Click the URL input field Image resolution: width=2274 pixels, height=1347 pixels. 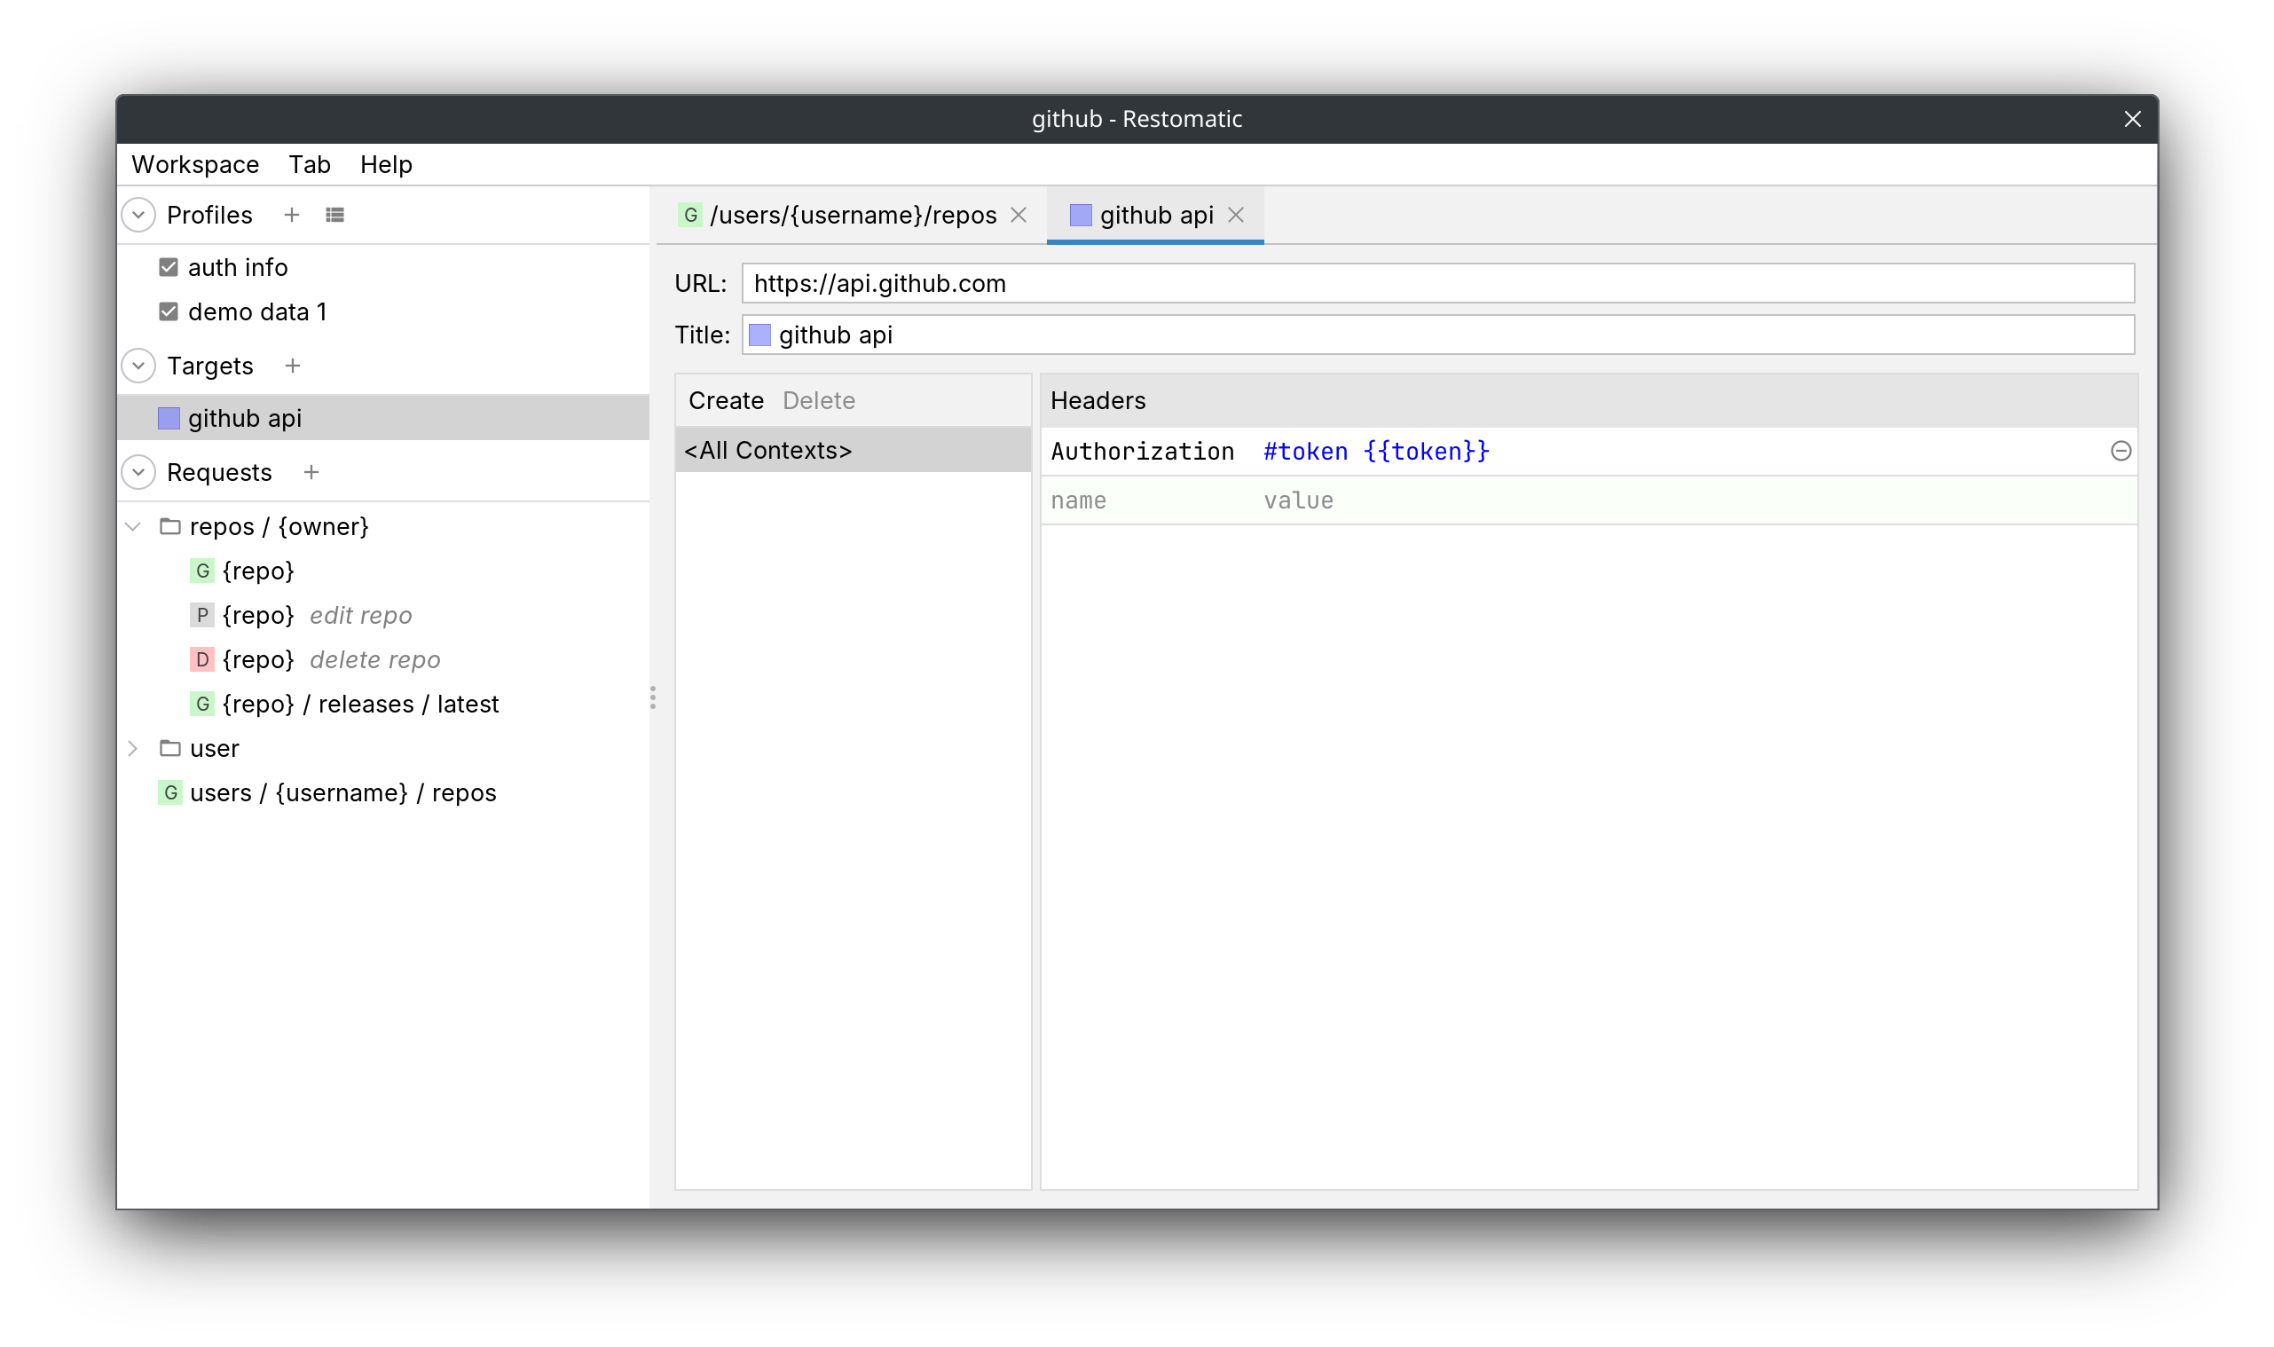pyautogui.click(x=1437, y=283)
